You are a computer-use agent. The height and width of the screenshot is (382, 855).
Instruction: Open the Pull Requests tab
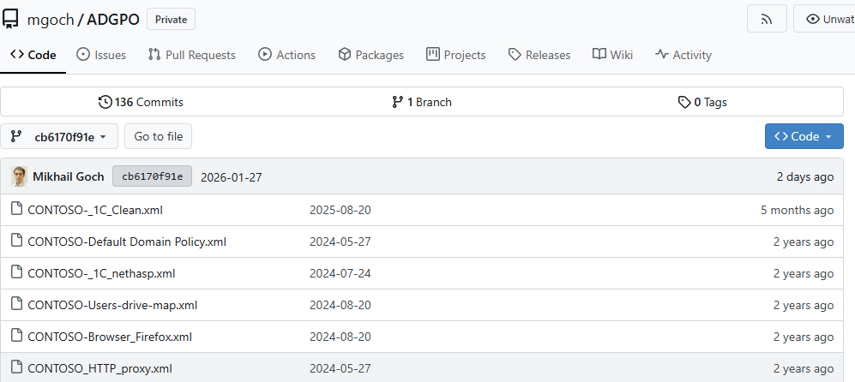pos(192,55)
